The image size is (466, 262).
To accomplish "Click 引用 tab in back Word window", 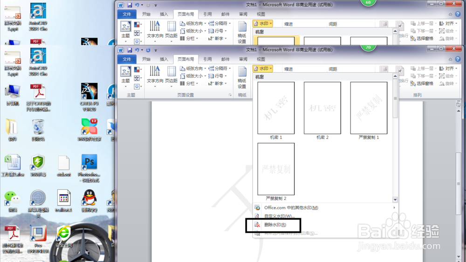I will pyautogui.click(x=207, y=14).
